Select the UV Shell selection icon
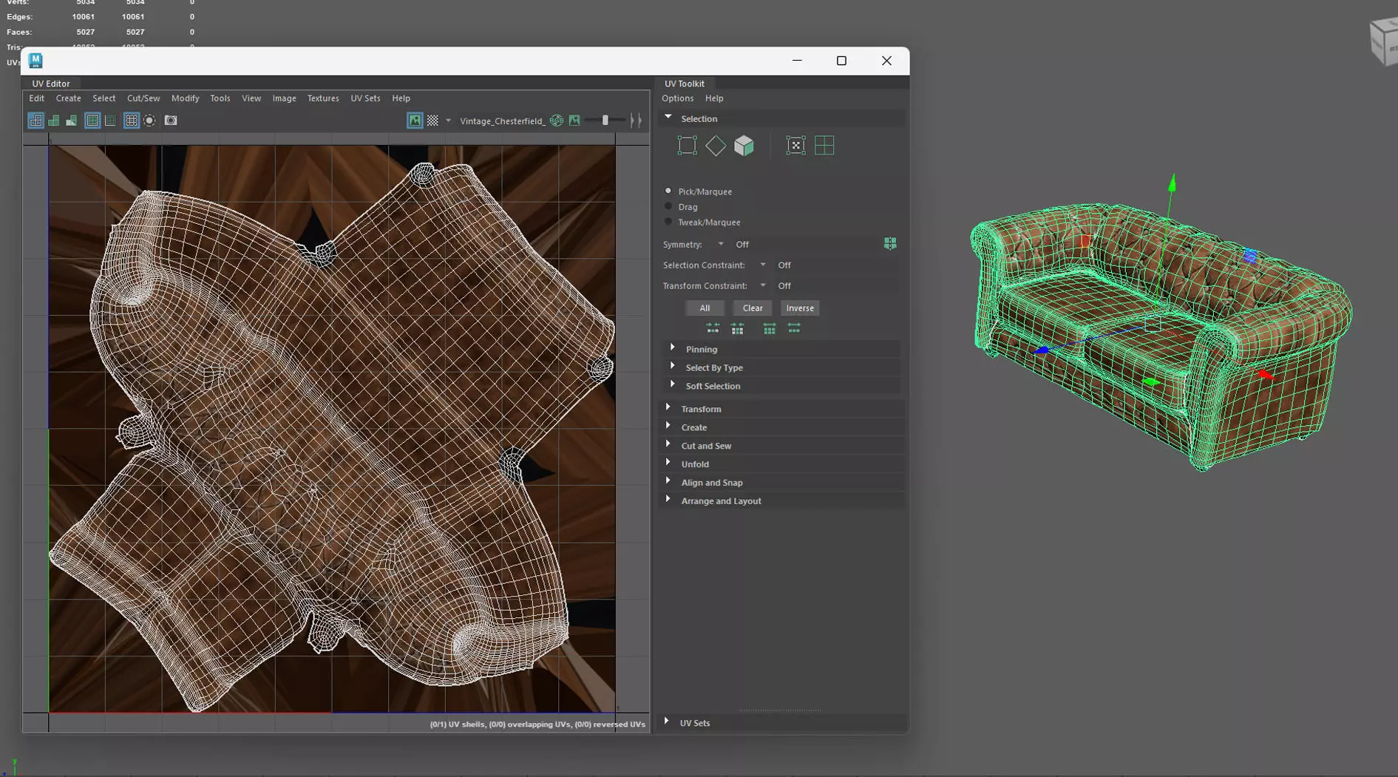The image size is (1398, 777). (x=824, y=146)
